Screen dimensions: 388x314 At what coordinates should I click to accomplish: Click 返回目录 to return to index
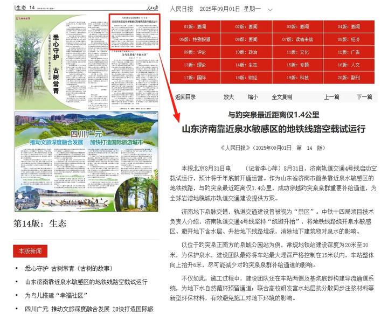pyautogui.click(x=185, y=97)
